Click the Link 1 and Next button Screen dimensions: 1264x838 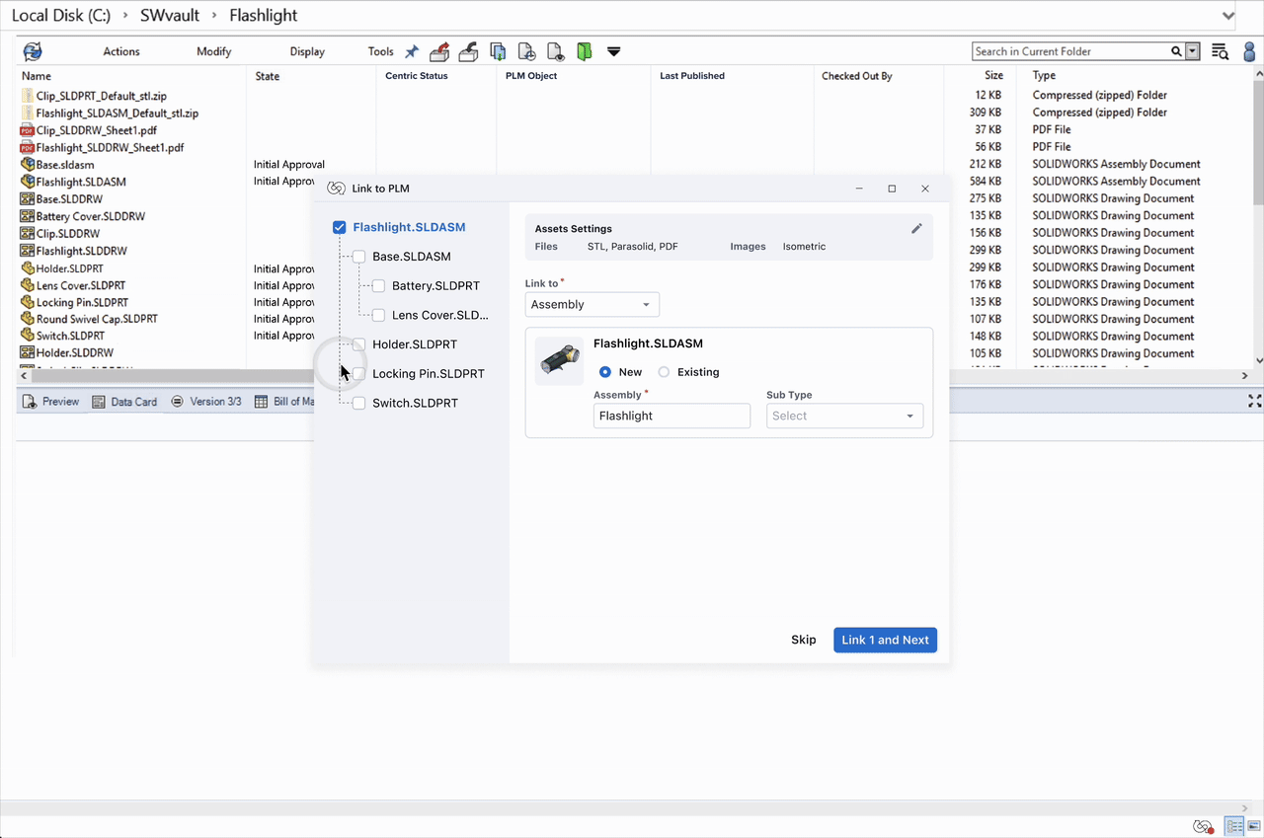tap(885, 640)
